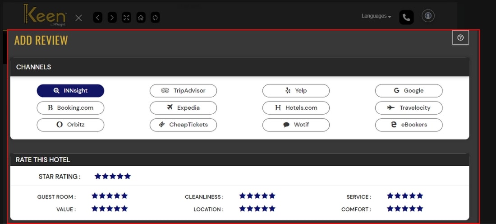Select the Yelp channel
The image size is (496, 224).
coord(296,91)
